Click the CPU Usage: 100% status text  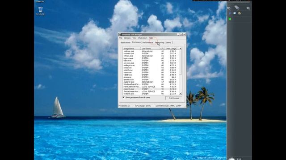[x=143, y=106]
